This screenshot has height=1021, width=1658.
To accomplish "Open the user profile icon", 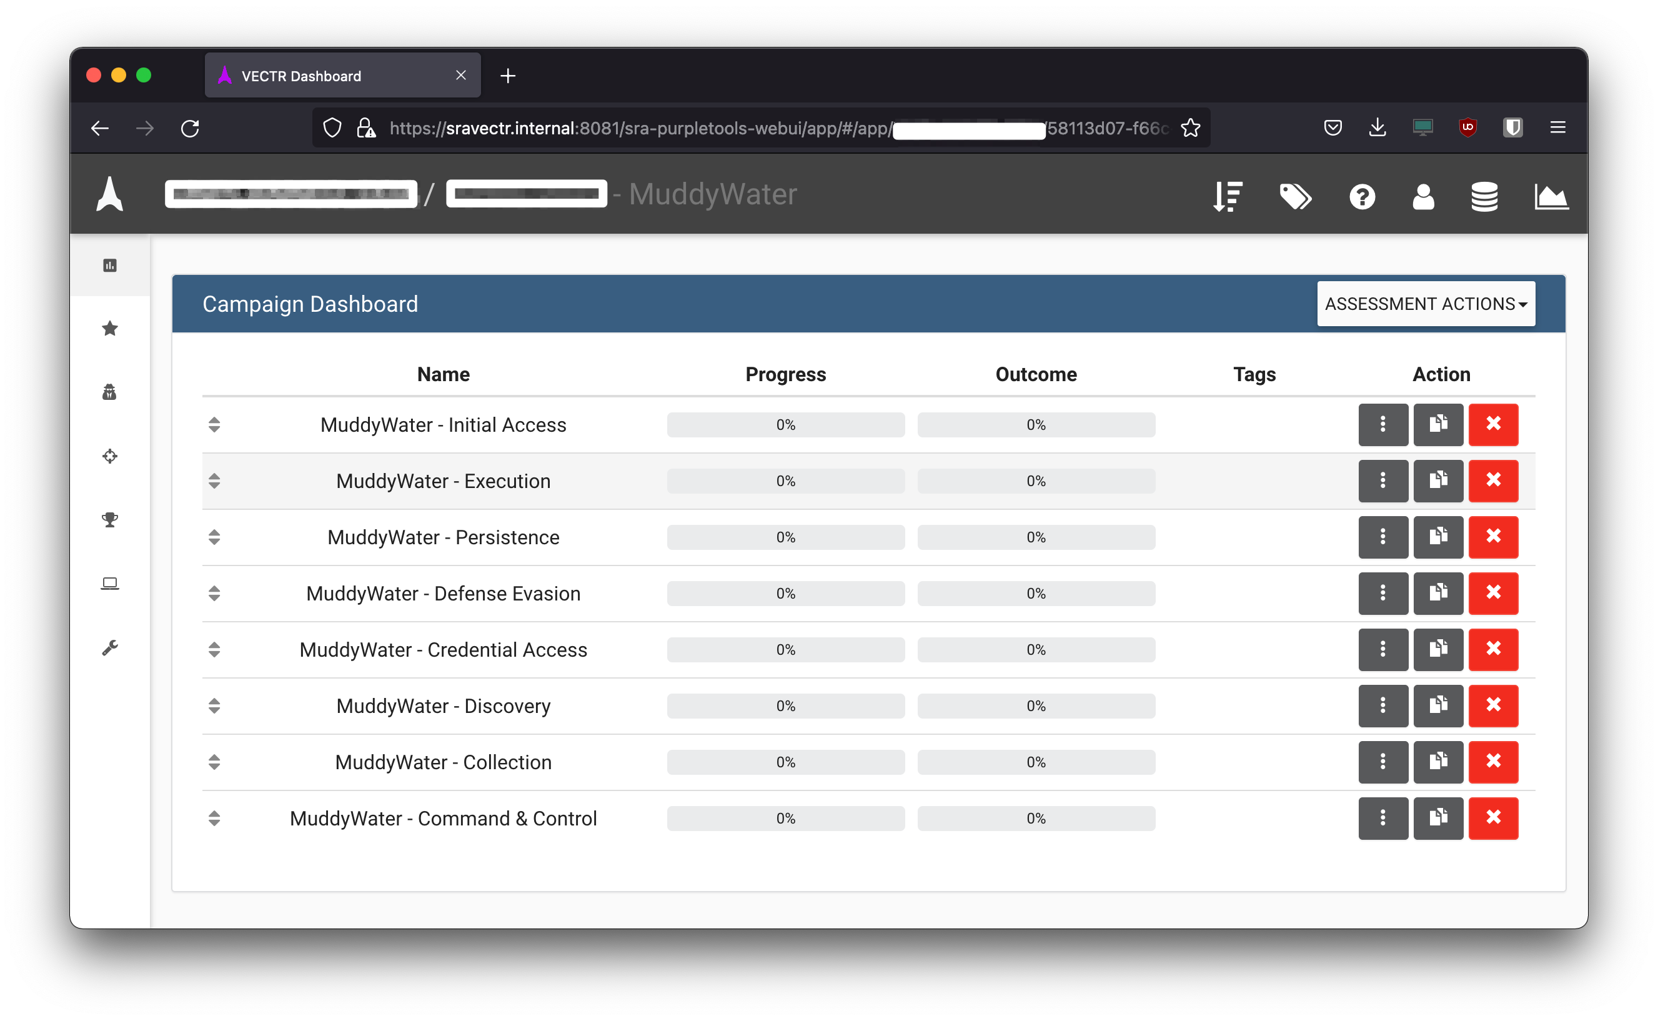I will (1423, 196).
